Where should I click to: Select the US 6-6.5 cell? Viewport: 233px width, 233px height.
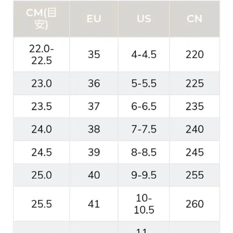click(144, 106)
